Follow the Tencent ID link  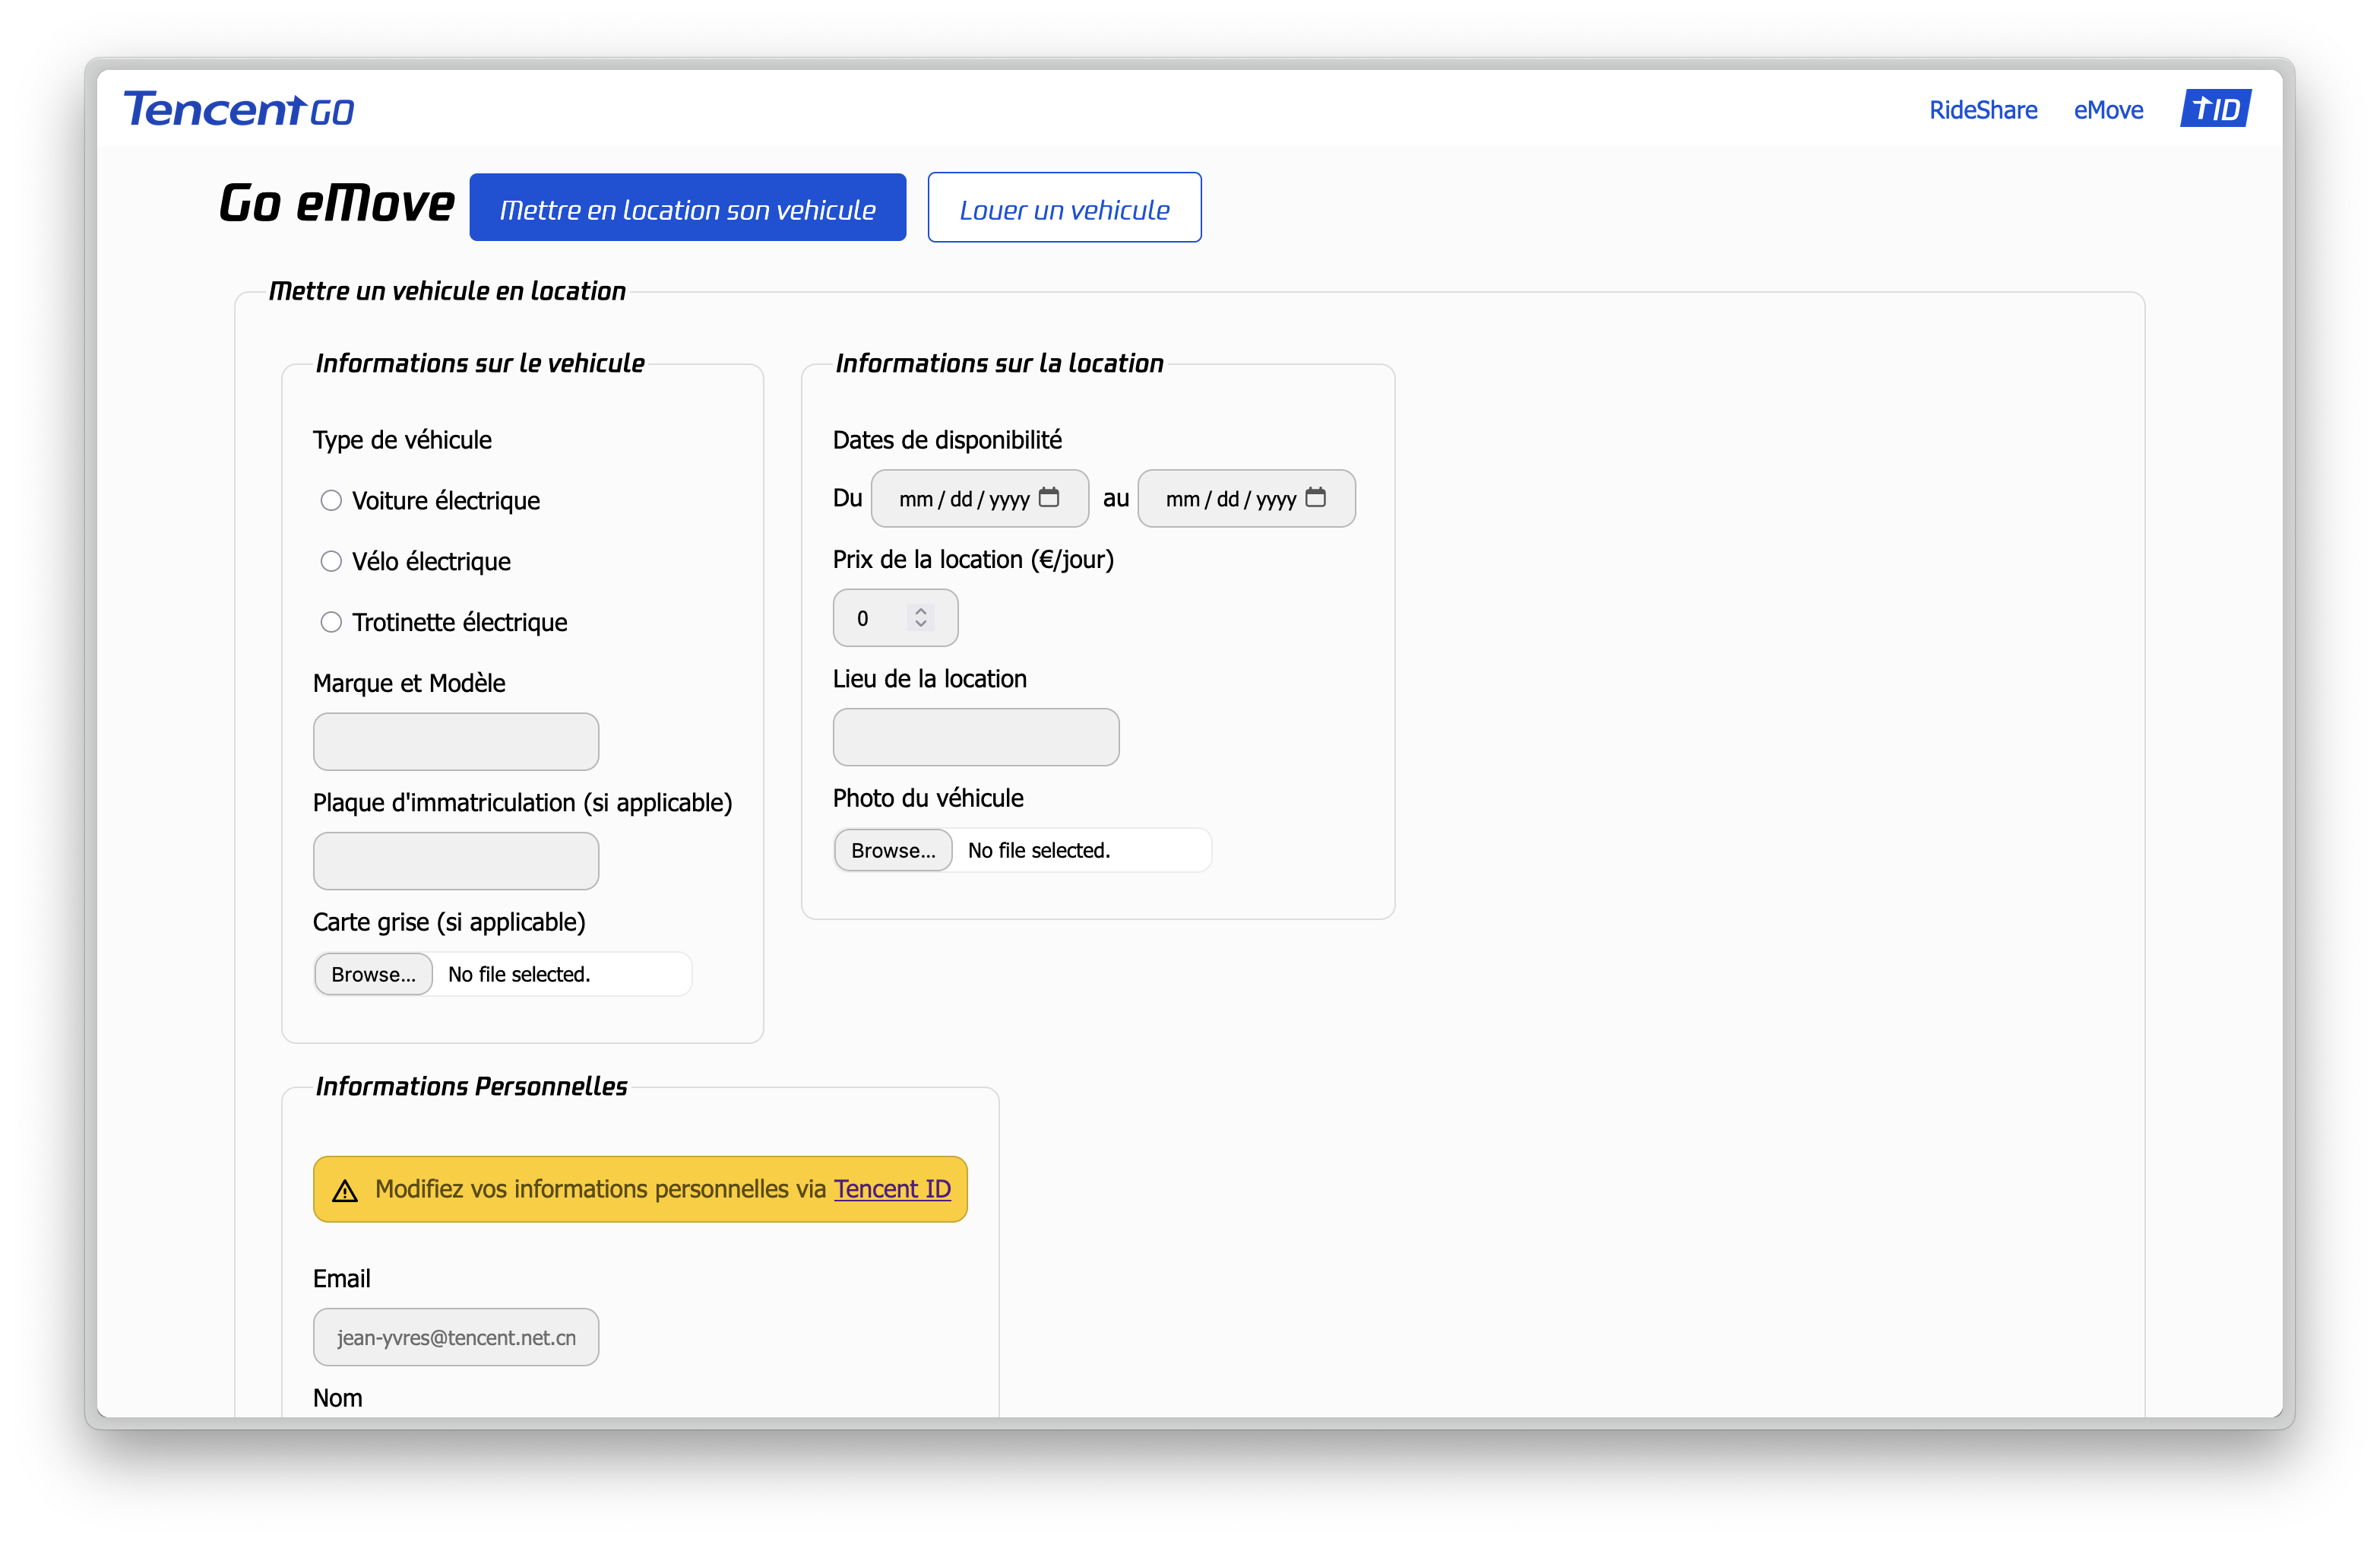point(892,1188)
